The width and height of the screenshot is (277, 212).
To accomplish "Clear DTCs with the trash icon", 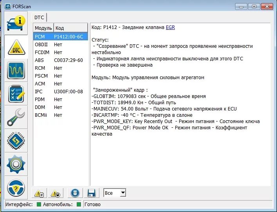I will pos(75,193).
